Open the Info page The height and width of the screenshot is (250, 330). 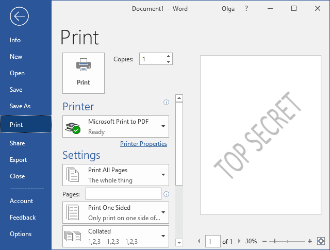click(26, 40)
